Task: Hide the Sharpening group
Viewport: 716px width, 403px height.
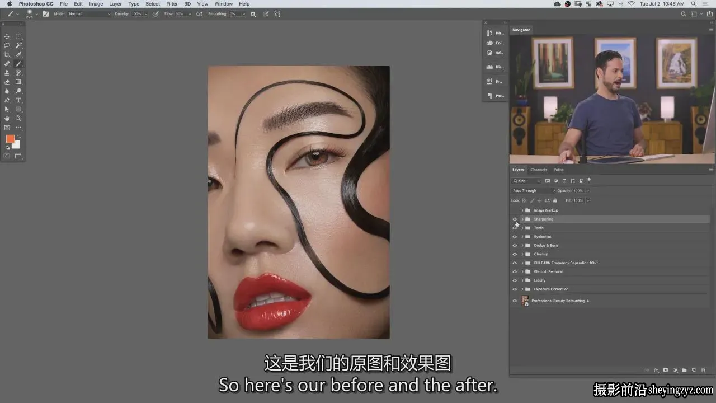Action: 515,219
